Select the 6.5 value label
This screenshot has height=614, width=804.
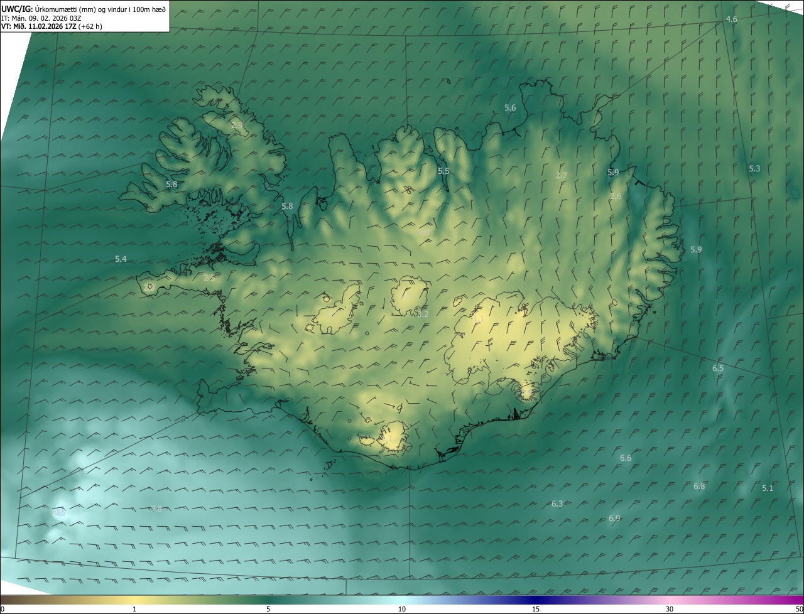pos(718,369)
